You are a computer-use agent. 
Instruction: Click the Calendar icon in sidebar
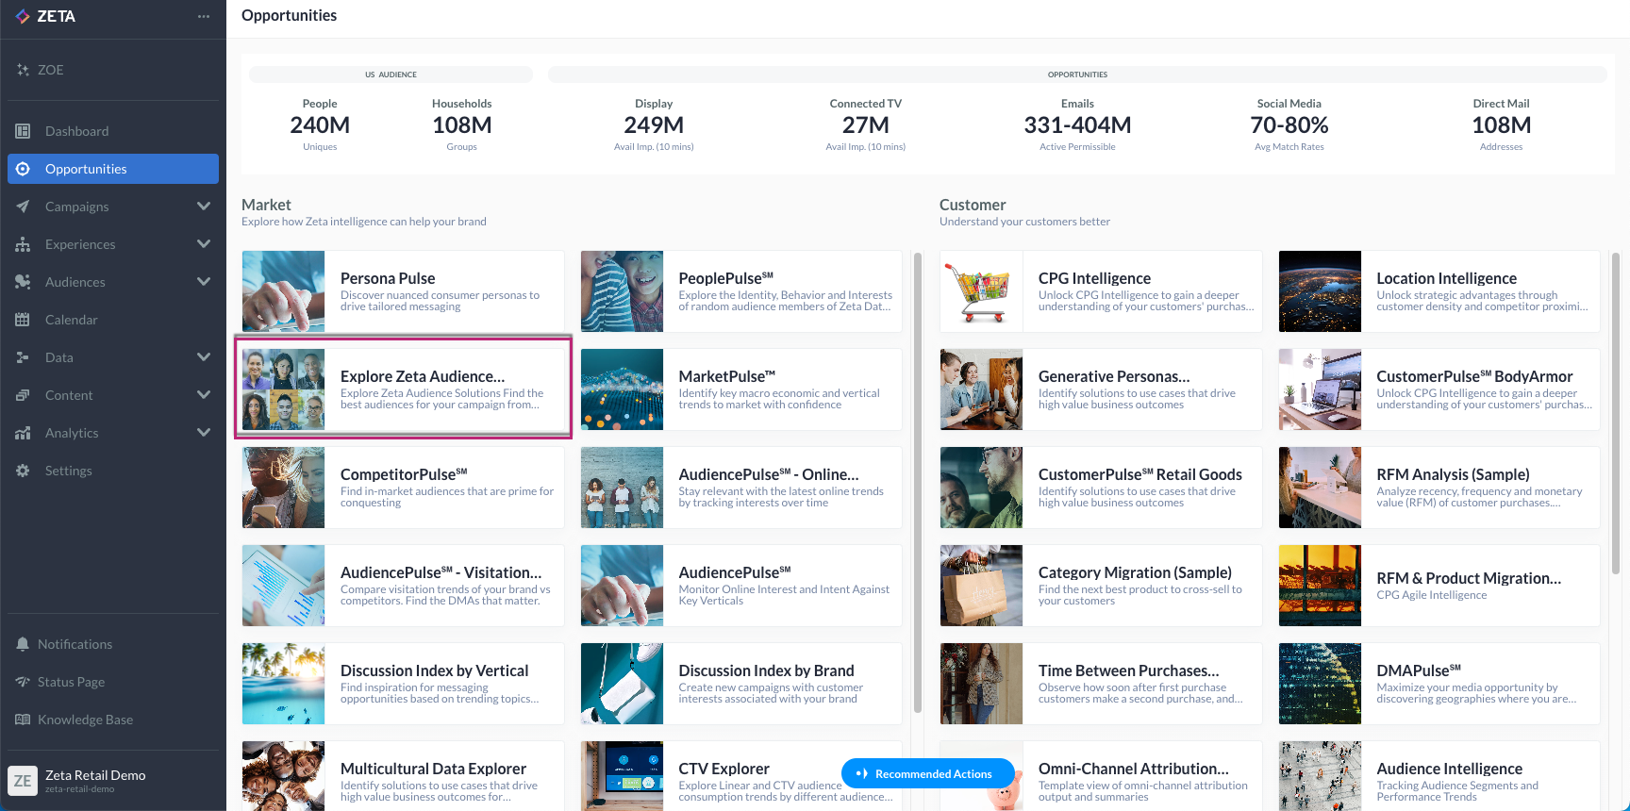click(23, 320)
